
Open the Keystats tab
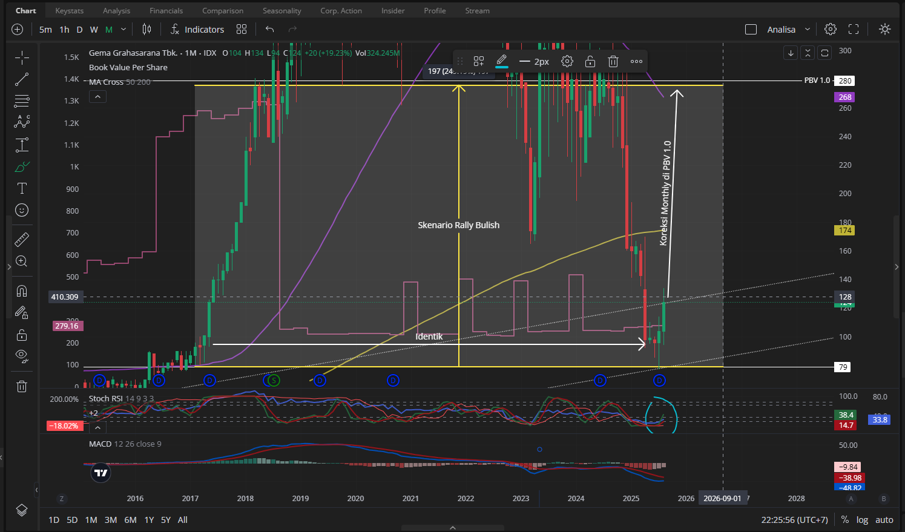pyautogui.click(x=70, y=11)
